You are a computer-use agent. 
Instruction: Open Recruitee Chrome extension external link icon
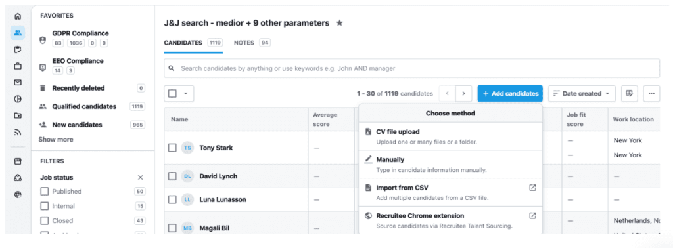coord(532,215)
